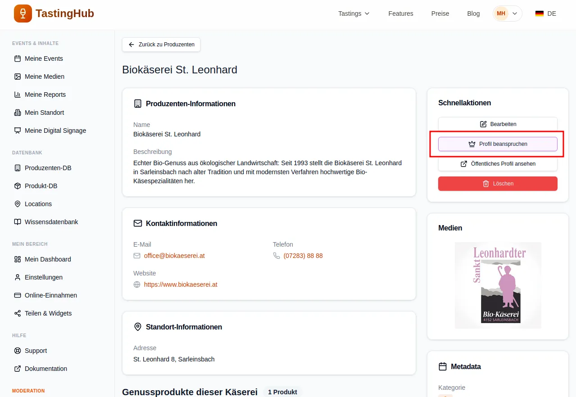Open the Preise menu item
576x397 pixels.
click(440, 14)
